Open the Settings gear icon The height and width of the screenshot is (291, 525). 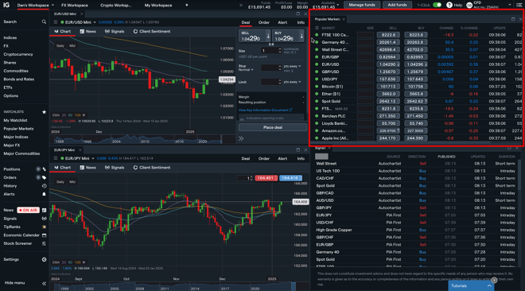[44, 259]
